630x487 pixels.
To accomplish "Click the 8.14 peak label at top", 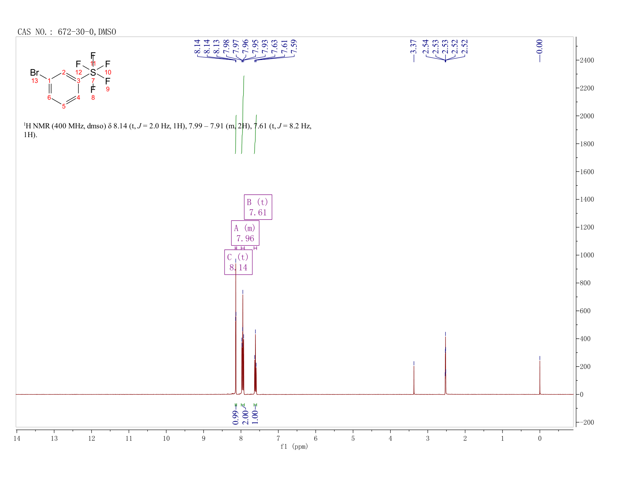I will (197, 46).
